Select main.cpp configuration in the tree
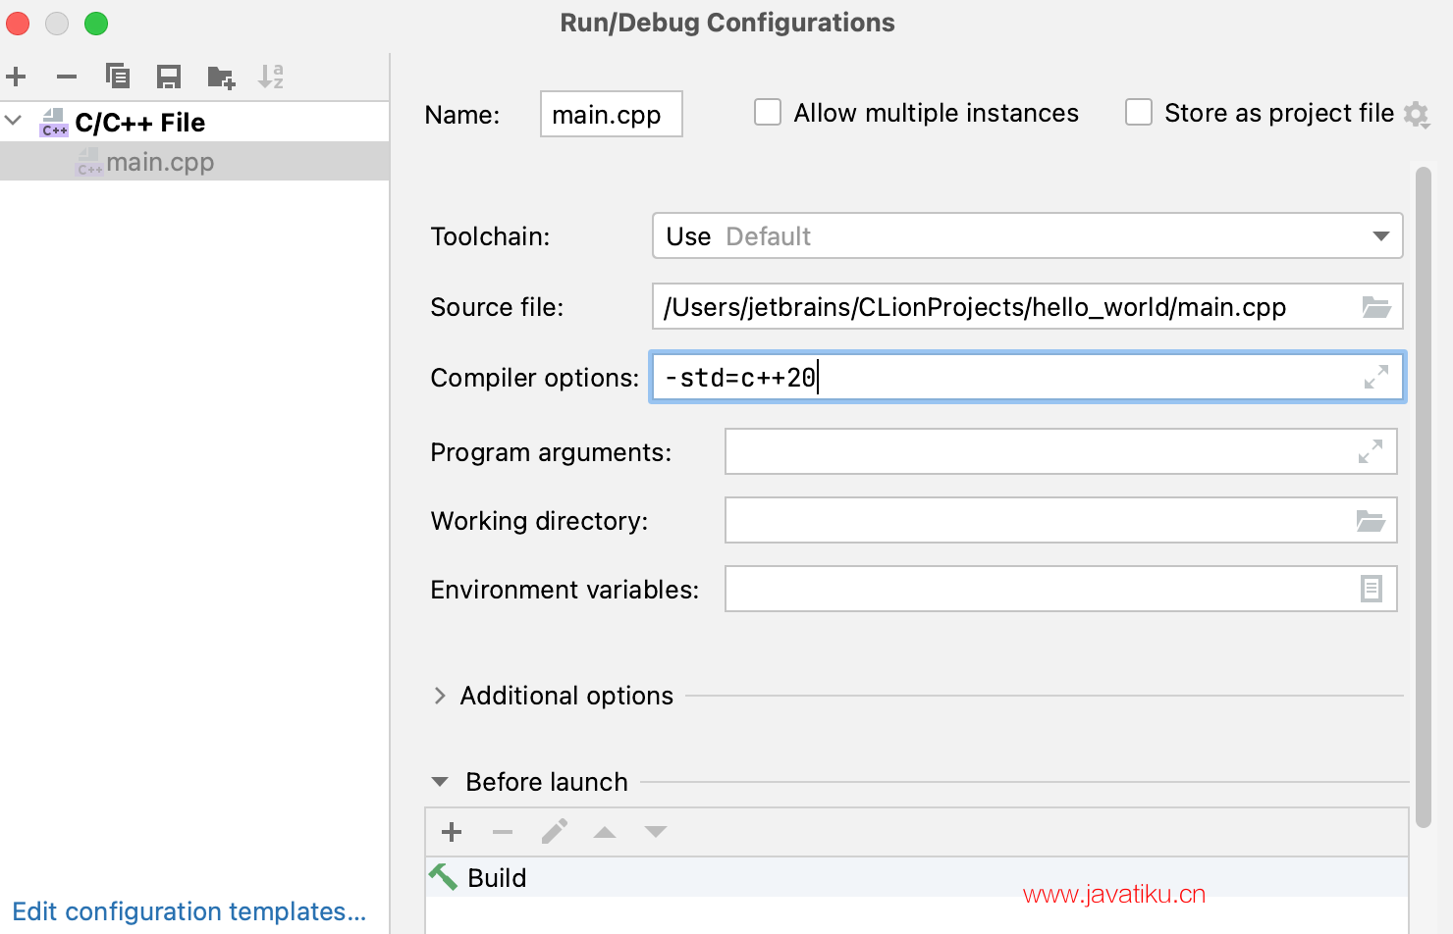The image size is (1453, 934). [x=194, y=162]
